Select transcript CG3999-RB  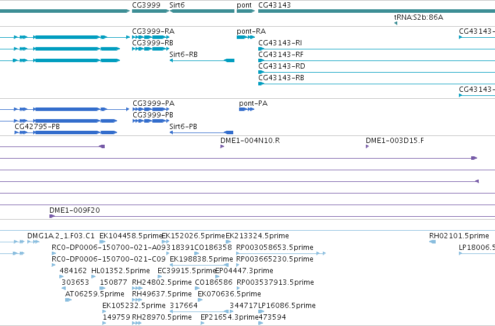click(x=151, y=49)
